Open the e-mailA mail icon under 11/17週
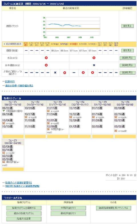 [x=48, y=111]
